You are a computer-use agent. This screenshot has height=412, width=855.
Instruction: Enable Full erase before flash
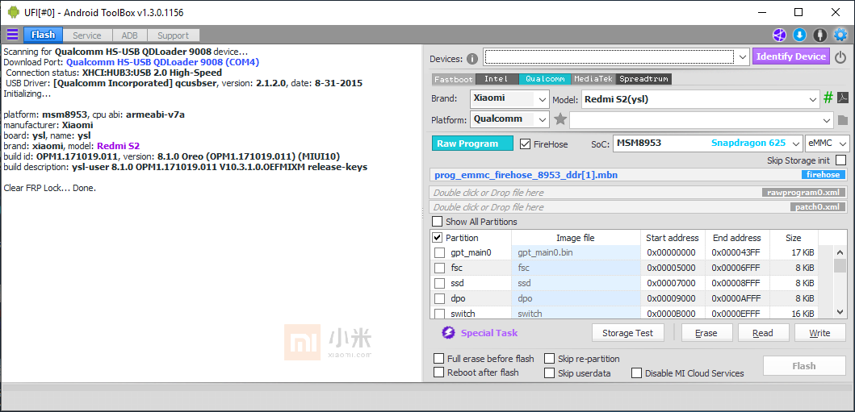pyautogui.click(x=438, y=359)
